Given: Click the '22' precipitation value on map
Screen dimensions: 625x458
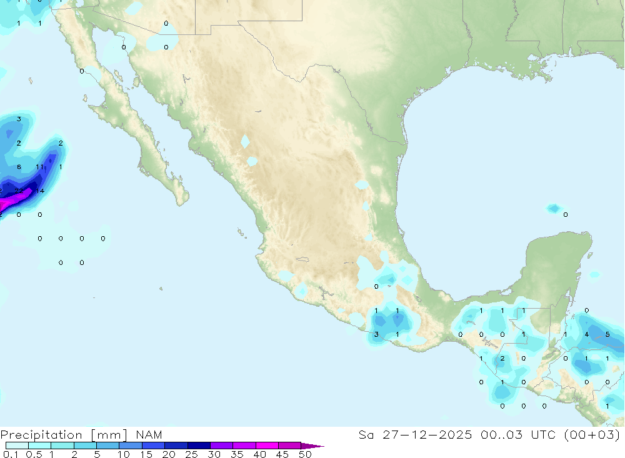Looking at the screenshot, I should point(19,191).
